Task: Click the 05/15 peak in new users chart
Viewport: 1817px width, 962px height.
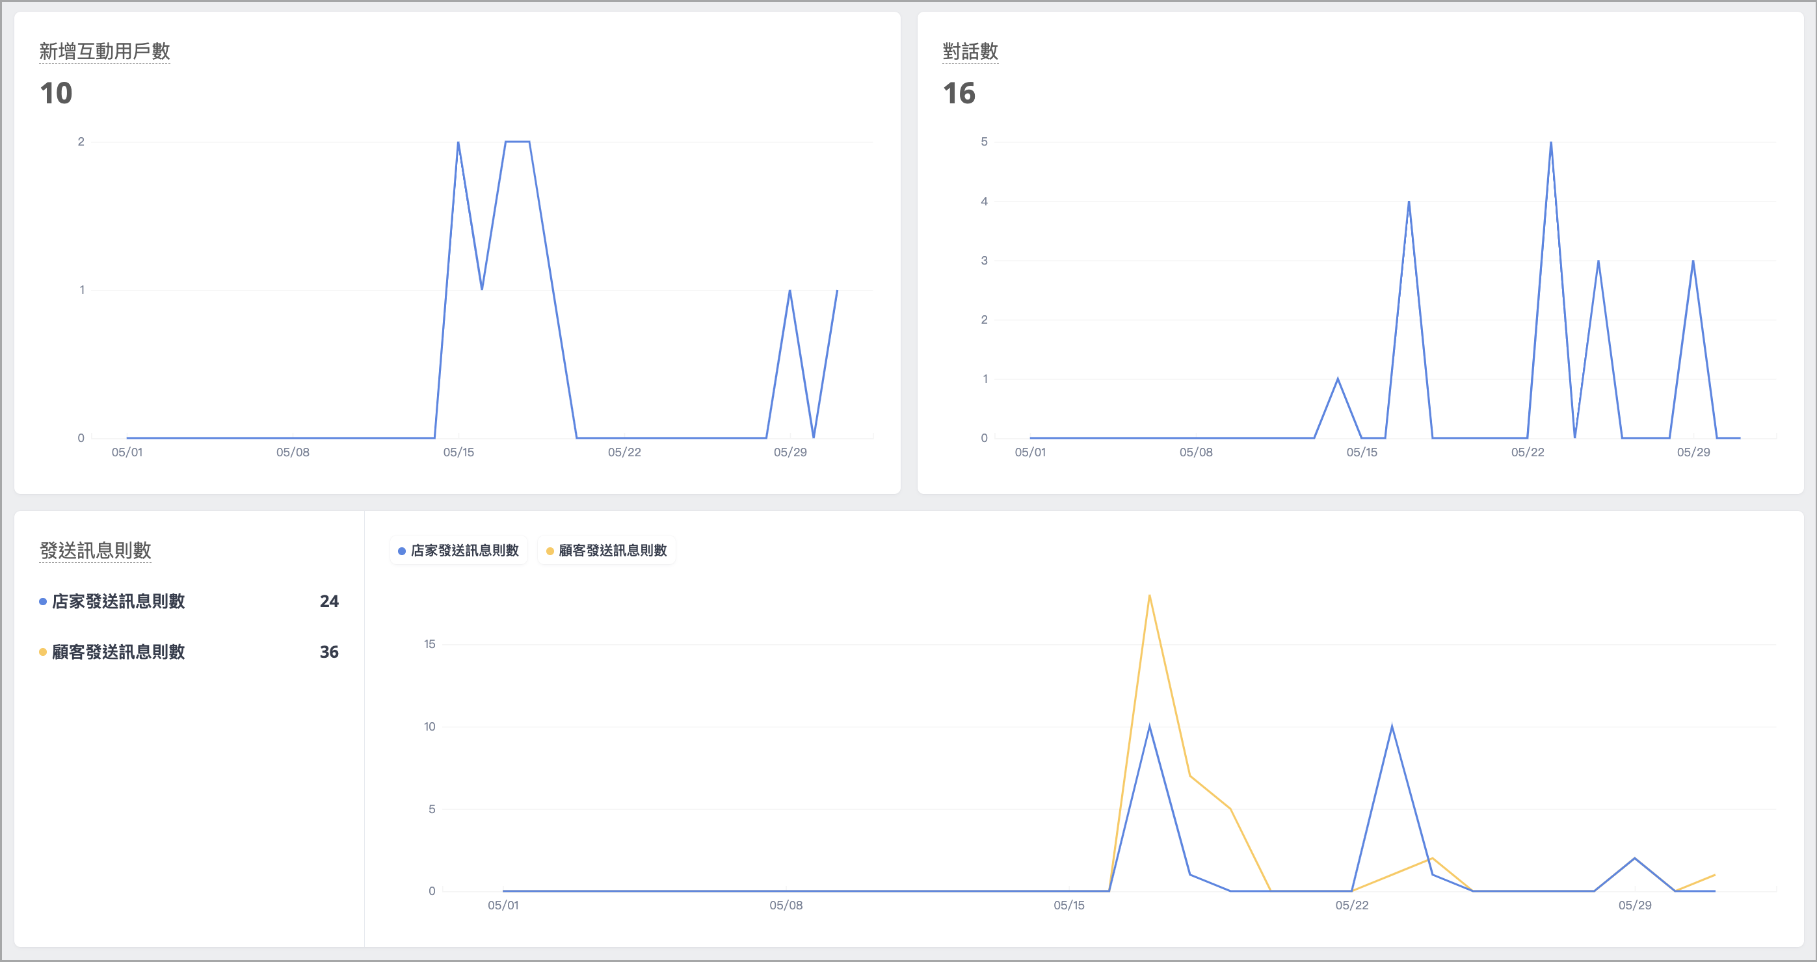Action: pyautogui.click(x=458, y=142)
